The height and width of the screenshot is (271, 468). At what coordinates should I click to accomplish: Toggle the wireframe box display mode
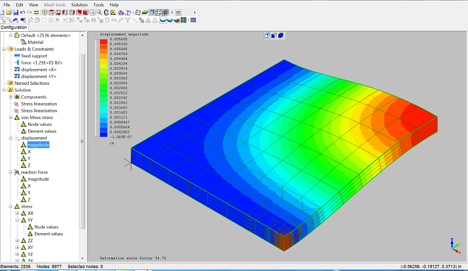pos(158,13)
